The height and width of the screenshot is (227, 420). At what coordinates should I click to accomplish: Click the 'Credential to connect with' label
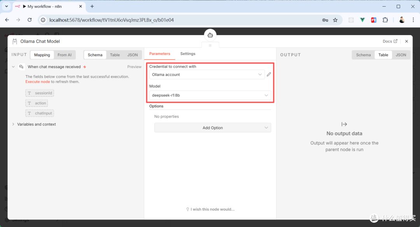click(173, 67)
